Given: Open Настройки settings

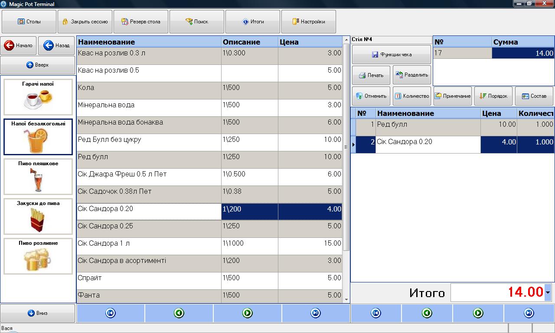Looking at the screenshot, I should point(308,22).
